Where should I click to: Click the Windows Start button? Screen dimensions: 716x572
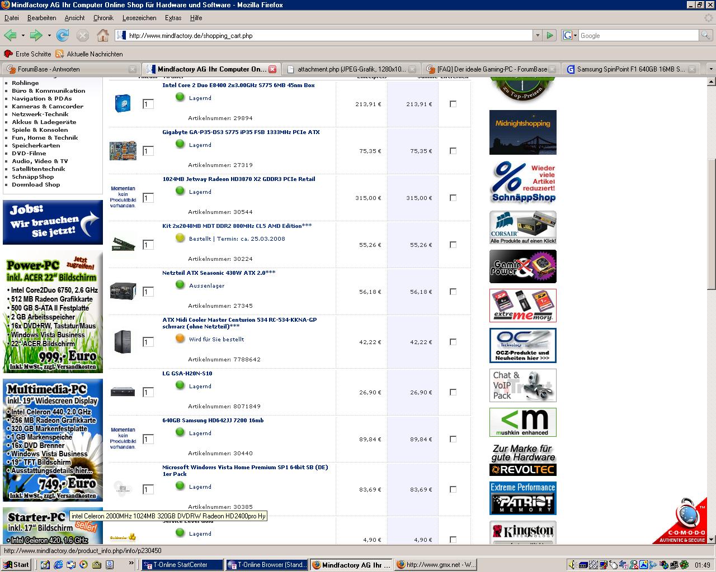coord(16,564)
